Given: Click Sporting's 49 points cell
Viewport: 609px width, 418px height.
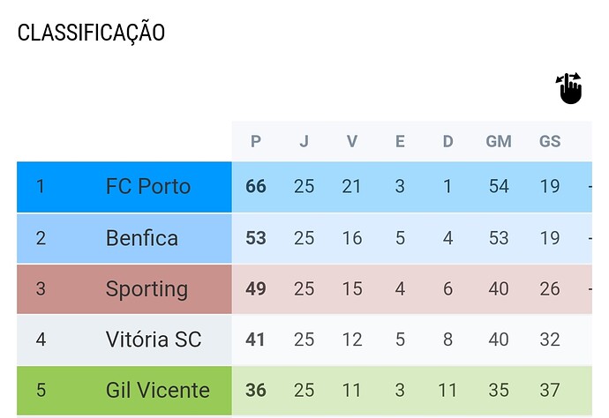Looking at the screenshot, I should coord(256,289).
